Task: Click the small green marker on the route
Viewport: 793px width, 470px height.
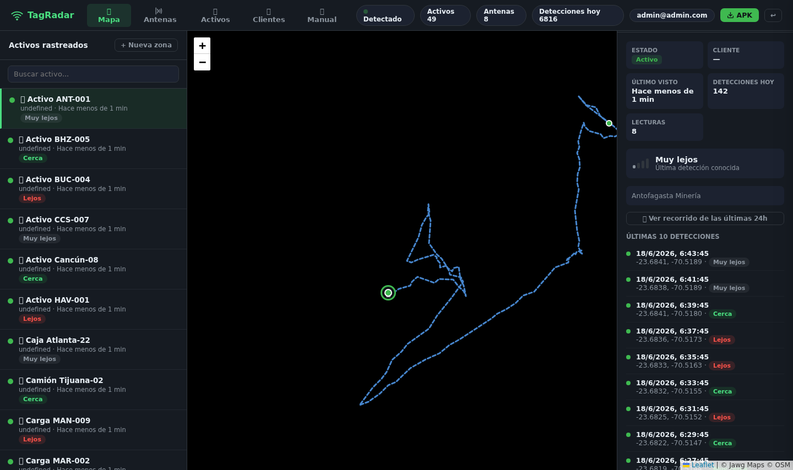Action: [x=609, y=123]
